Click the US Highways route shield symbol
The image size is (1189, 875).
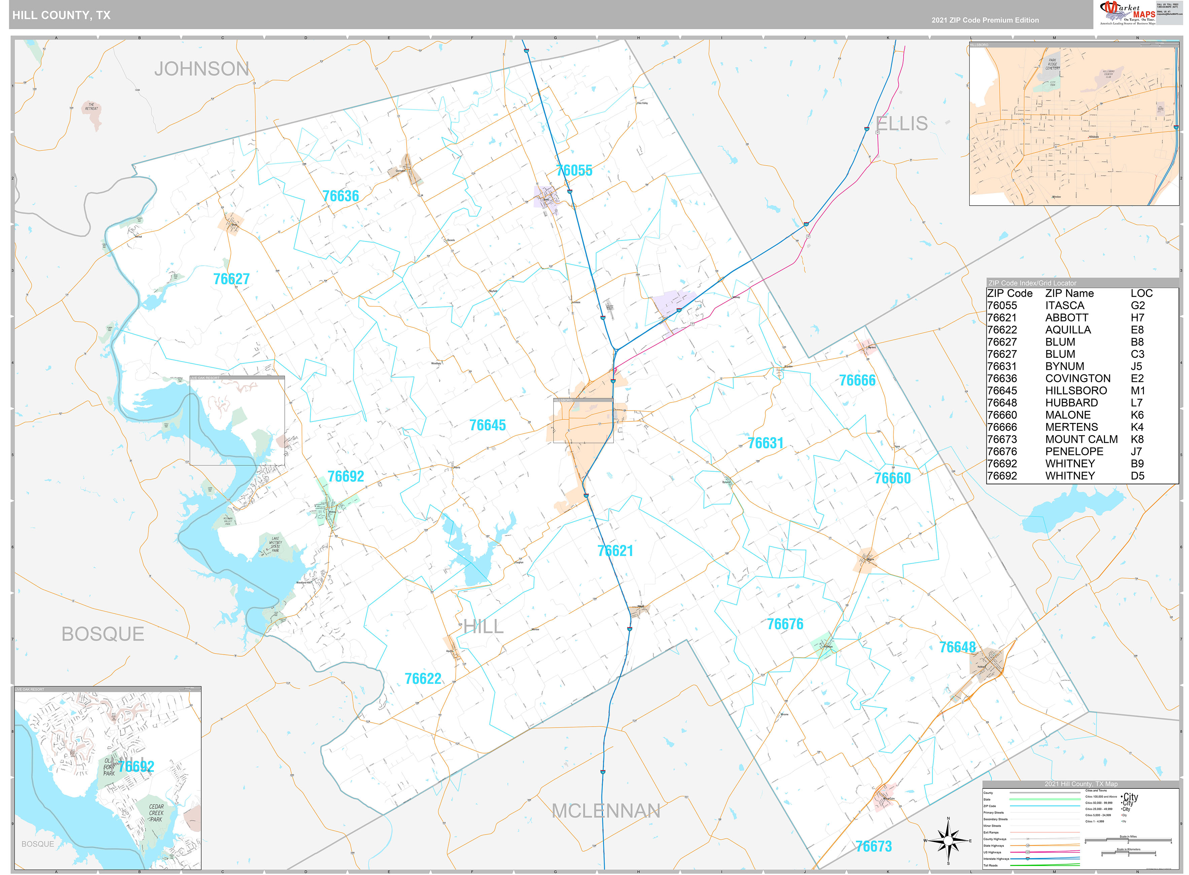[x=1027, y=852]
